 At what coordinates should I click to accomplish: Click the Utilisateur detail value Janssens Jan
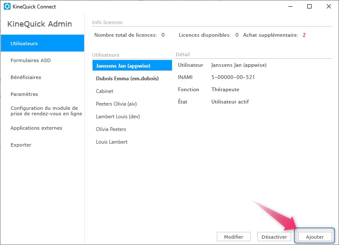point(239,65)
